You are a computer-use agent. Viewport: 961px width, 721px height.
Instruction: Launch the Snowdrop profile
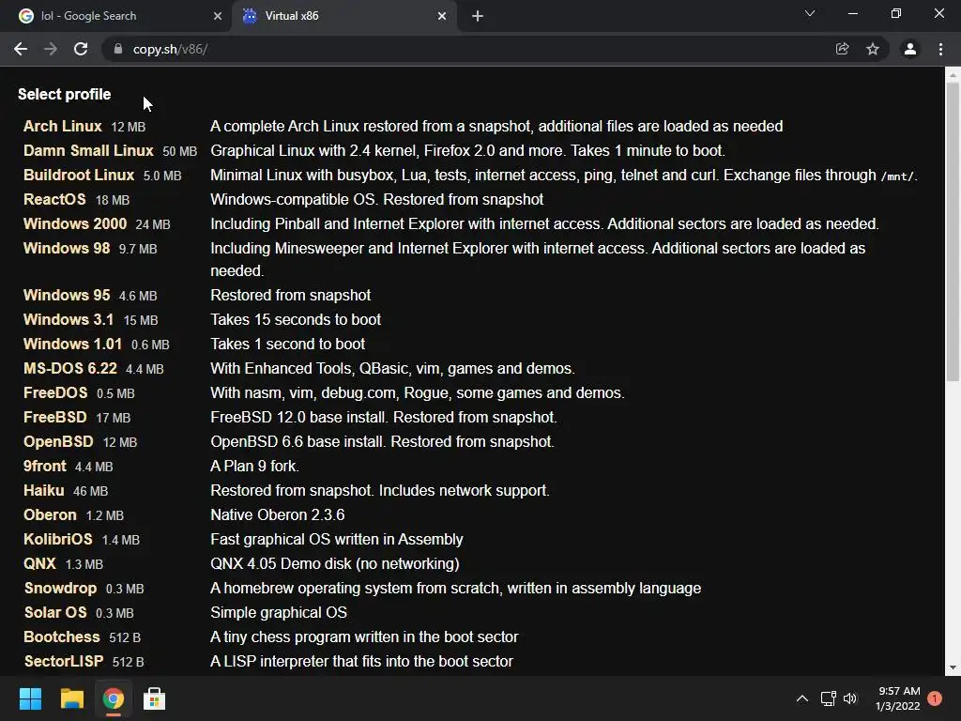60,589
